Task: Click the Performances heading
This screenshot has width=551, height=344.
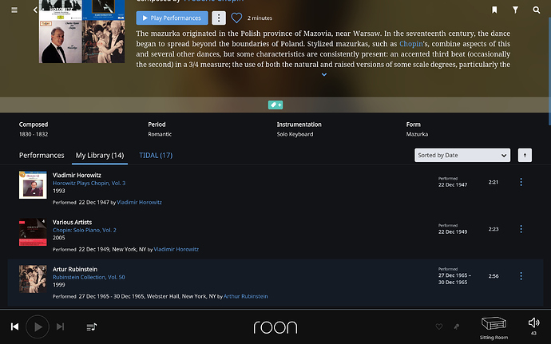Action: pos(42,156)
